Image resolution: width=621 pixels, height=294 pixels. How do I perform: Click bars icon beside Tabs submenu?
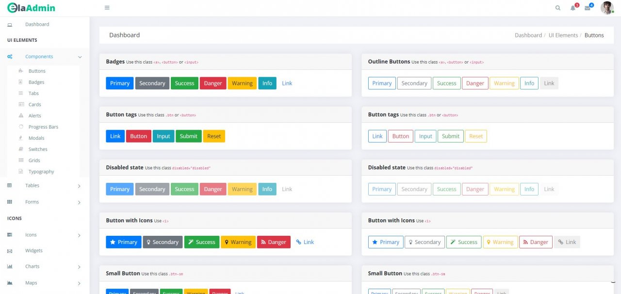tap(21, 93)
